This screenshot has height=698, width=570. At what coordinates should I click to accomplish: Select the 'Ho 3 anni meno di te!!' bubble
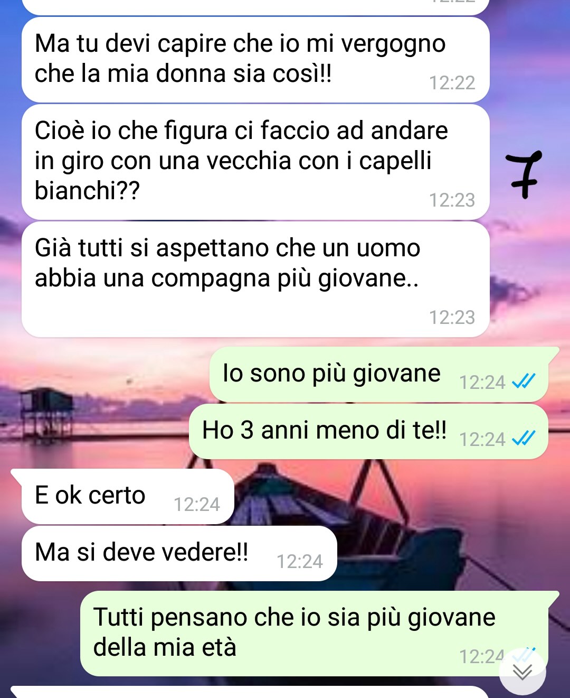pyautogui.click(x=368, y=431)
